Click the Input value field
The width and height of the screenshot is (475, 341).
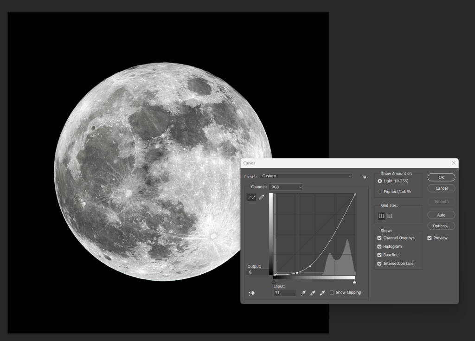pos(284,293)
